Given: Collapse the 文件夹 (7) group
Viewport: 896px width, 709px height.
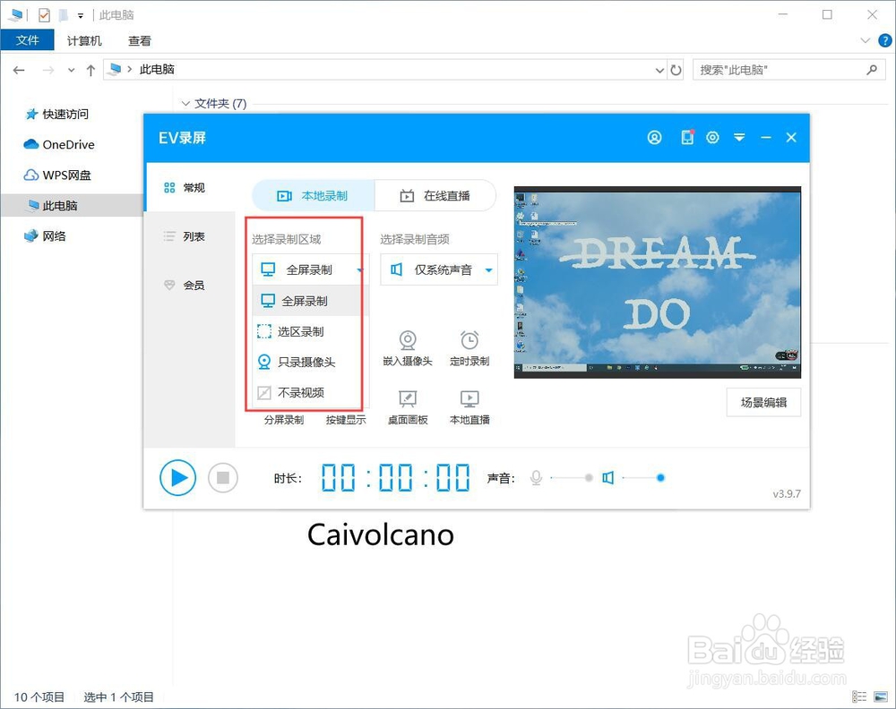Looking at the screenshot, I should coord(185,103).
